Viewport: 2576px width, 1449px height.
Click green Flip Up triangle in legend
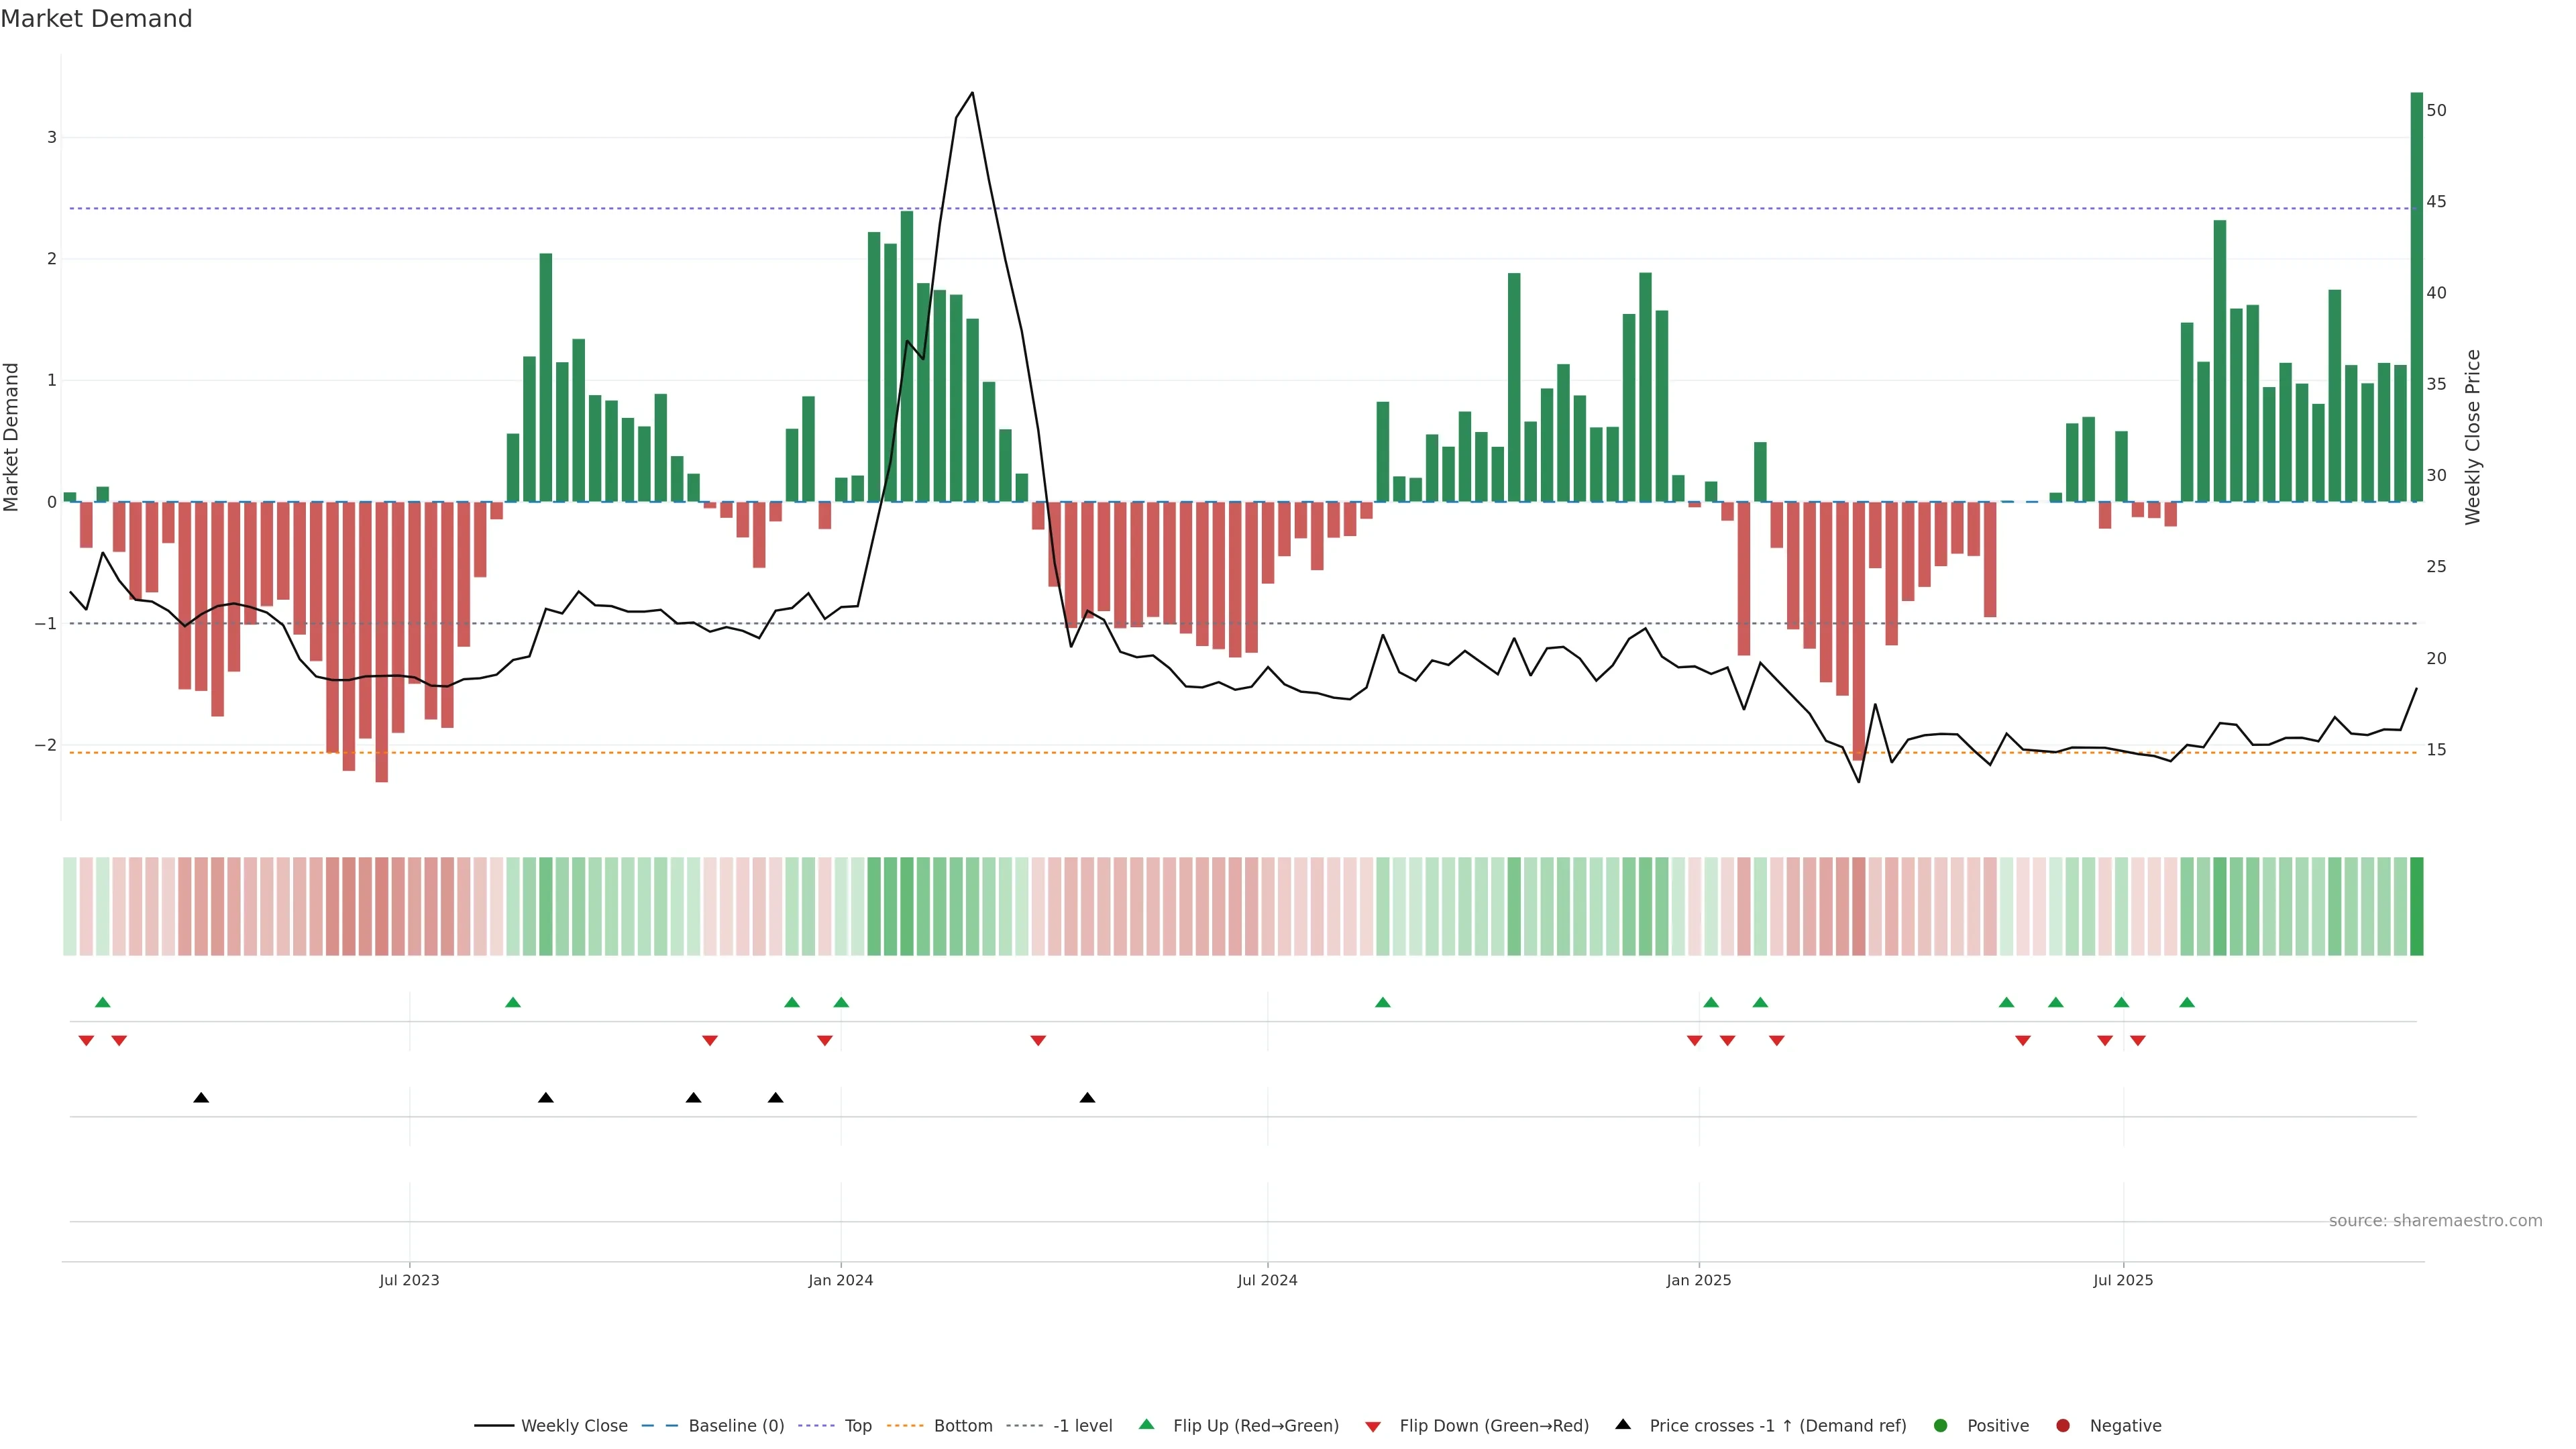coord(1147,1424)
